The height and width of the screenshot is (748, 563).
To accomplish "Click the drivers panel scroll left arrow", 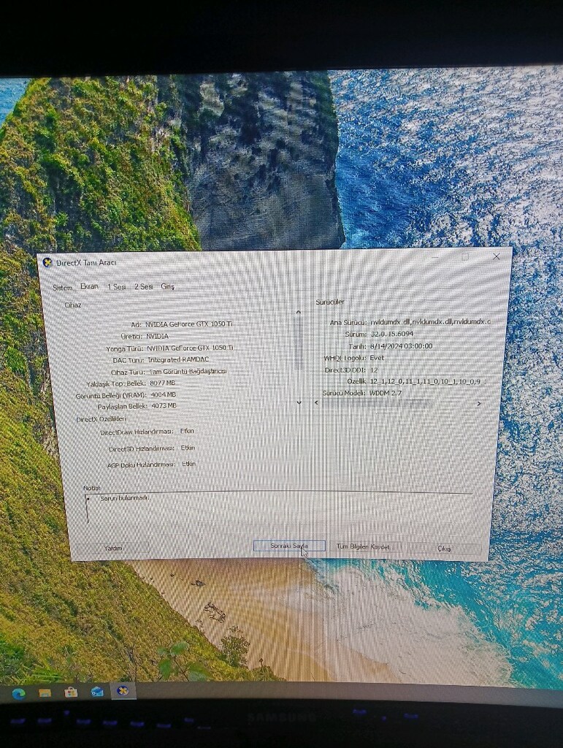I will (x=316, y=403).
